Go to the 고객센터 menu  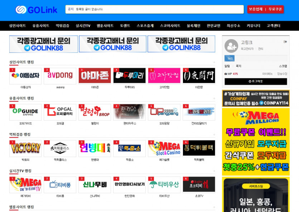click(273, 26)
